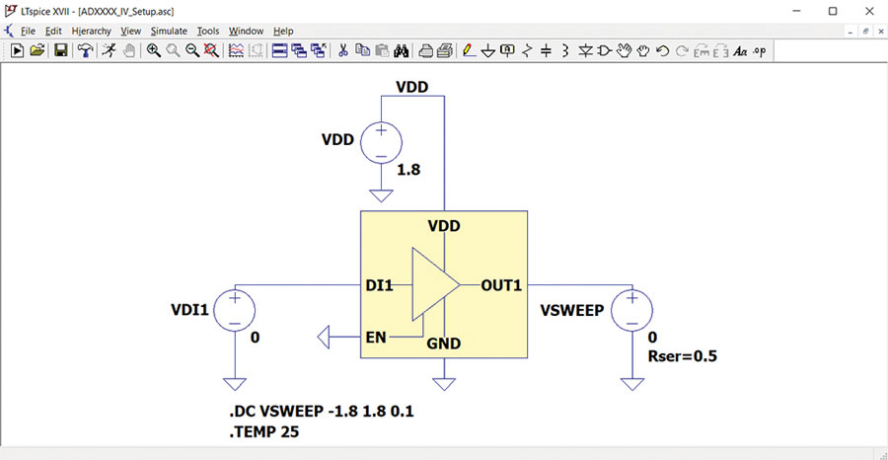This screenshot has height=460, width=888.
Task: Activate the scissors Cut tool
Action: coord(342,51)
